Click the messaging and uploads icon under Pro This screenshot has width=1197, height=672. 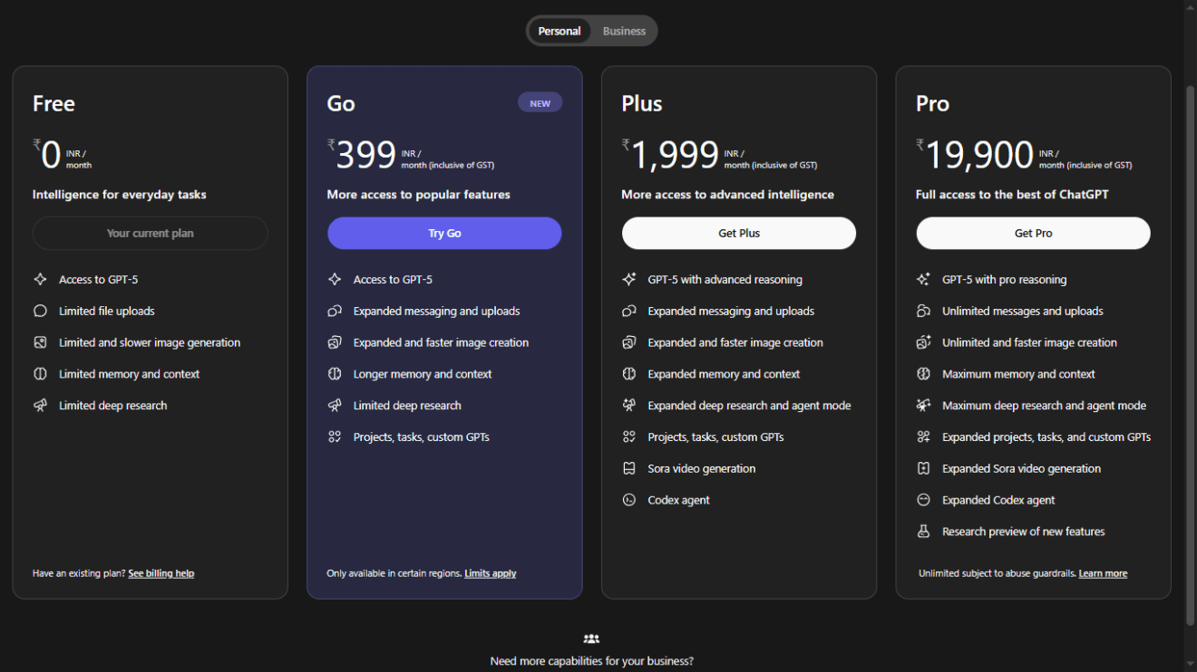[924, 311]
